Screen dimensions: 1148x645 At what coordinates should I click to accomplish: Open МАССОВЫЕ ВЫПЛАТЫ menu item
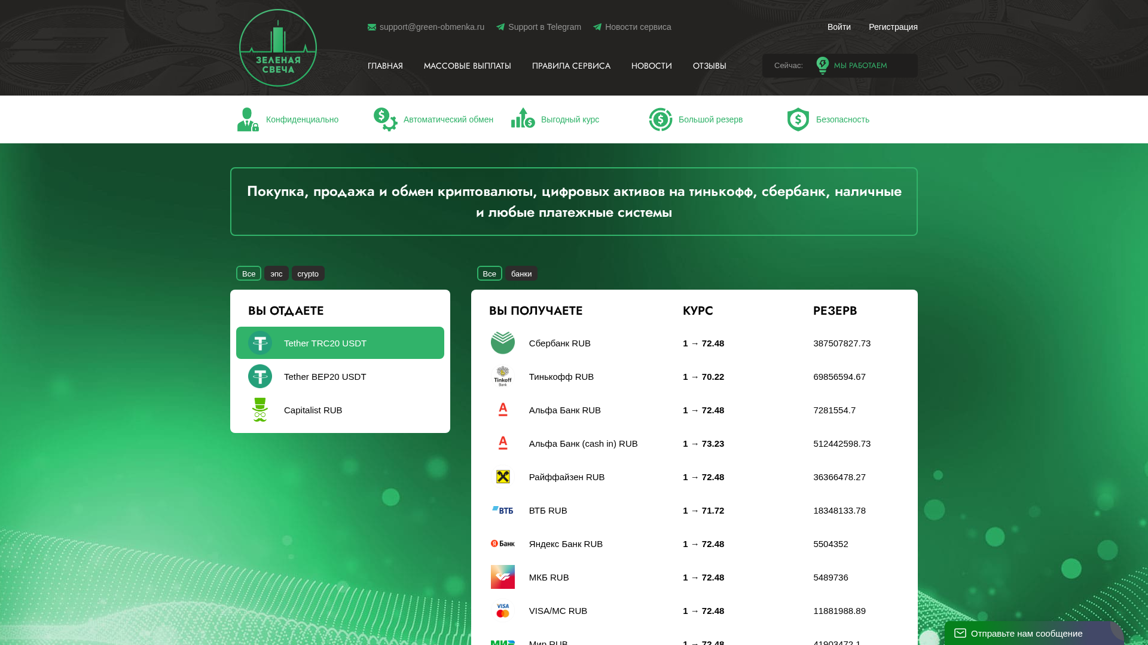pos(468,66)
